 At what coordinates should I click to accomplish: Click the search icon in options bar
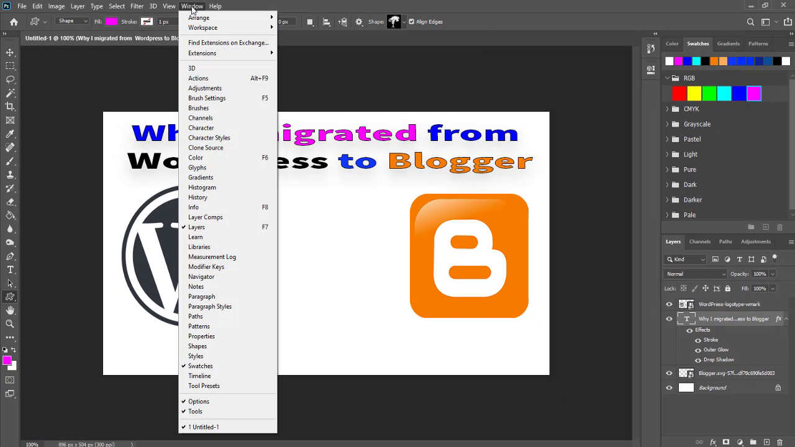pos(750,22)
